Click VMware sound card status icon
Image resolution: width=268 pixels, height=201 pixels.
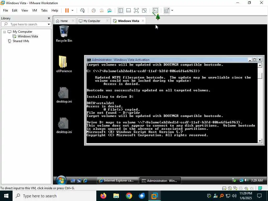246,188
